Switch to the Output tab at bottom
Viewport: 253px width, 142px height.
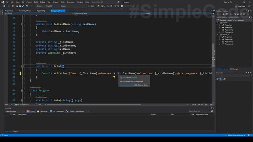click(15, 131)
